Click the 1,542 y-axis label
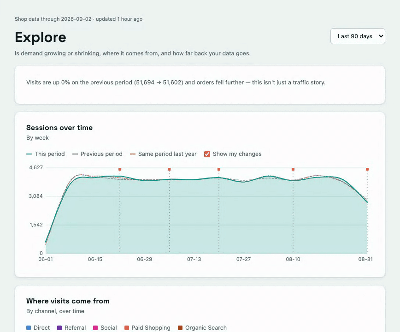The image size is (400, 332). coord(36,225)
